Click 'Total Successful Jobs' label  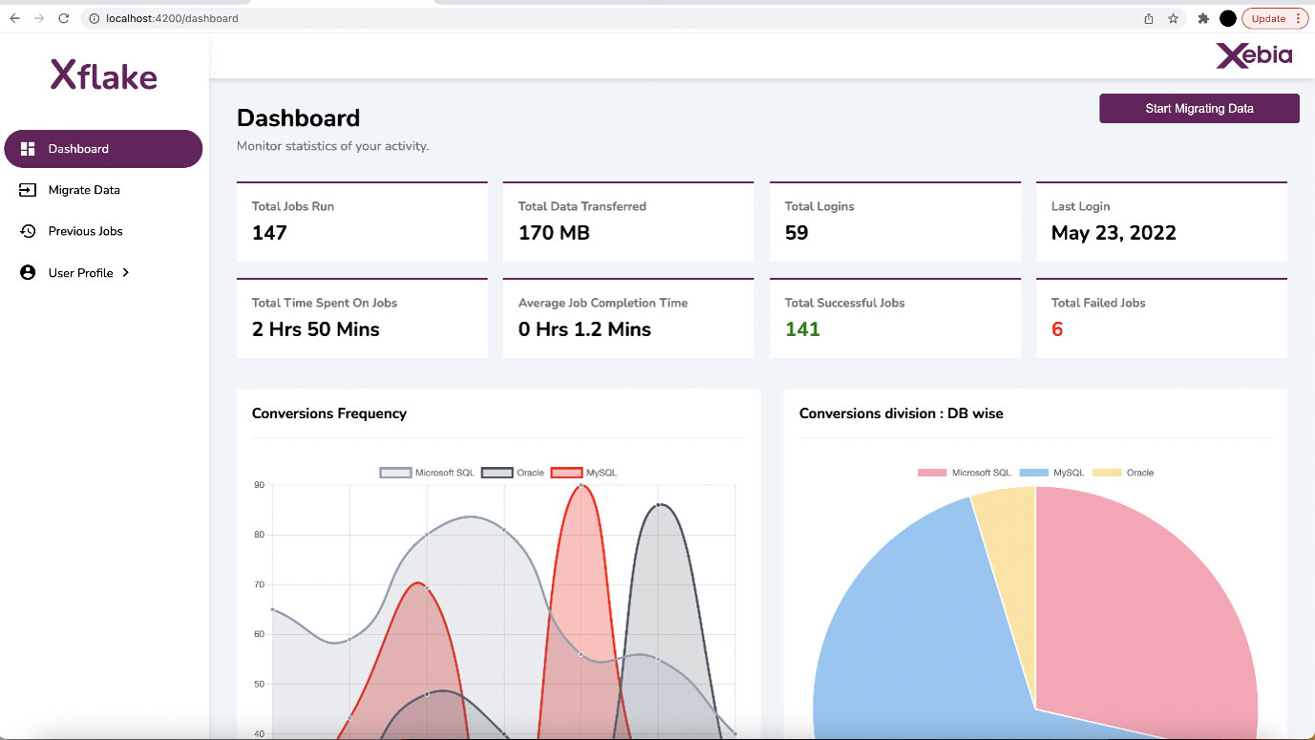point(844,303)
